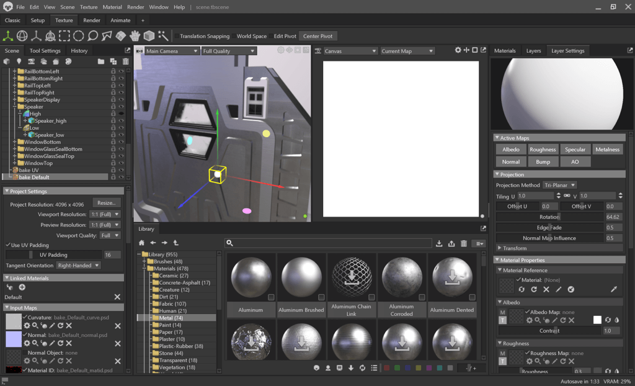Click the new folder icon in Scene panel
This screenshot has height=386, width=635.
tap(100, 61)
